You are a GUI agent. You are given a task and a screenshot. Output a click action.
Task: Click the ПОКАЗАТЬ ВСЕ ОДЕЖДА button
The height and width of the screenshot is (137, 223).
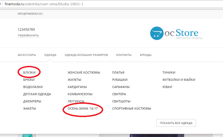pos(176,123)
